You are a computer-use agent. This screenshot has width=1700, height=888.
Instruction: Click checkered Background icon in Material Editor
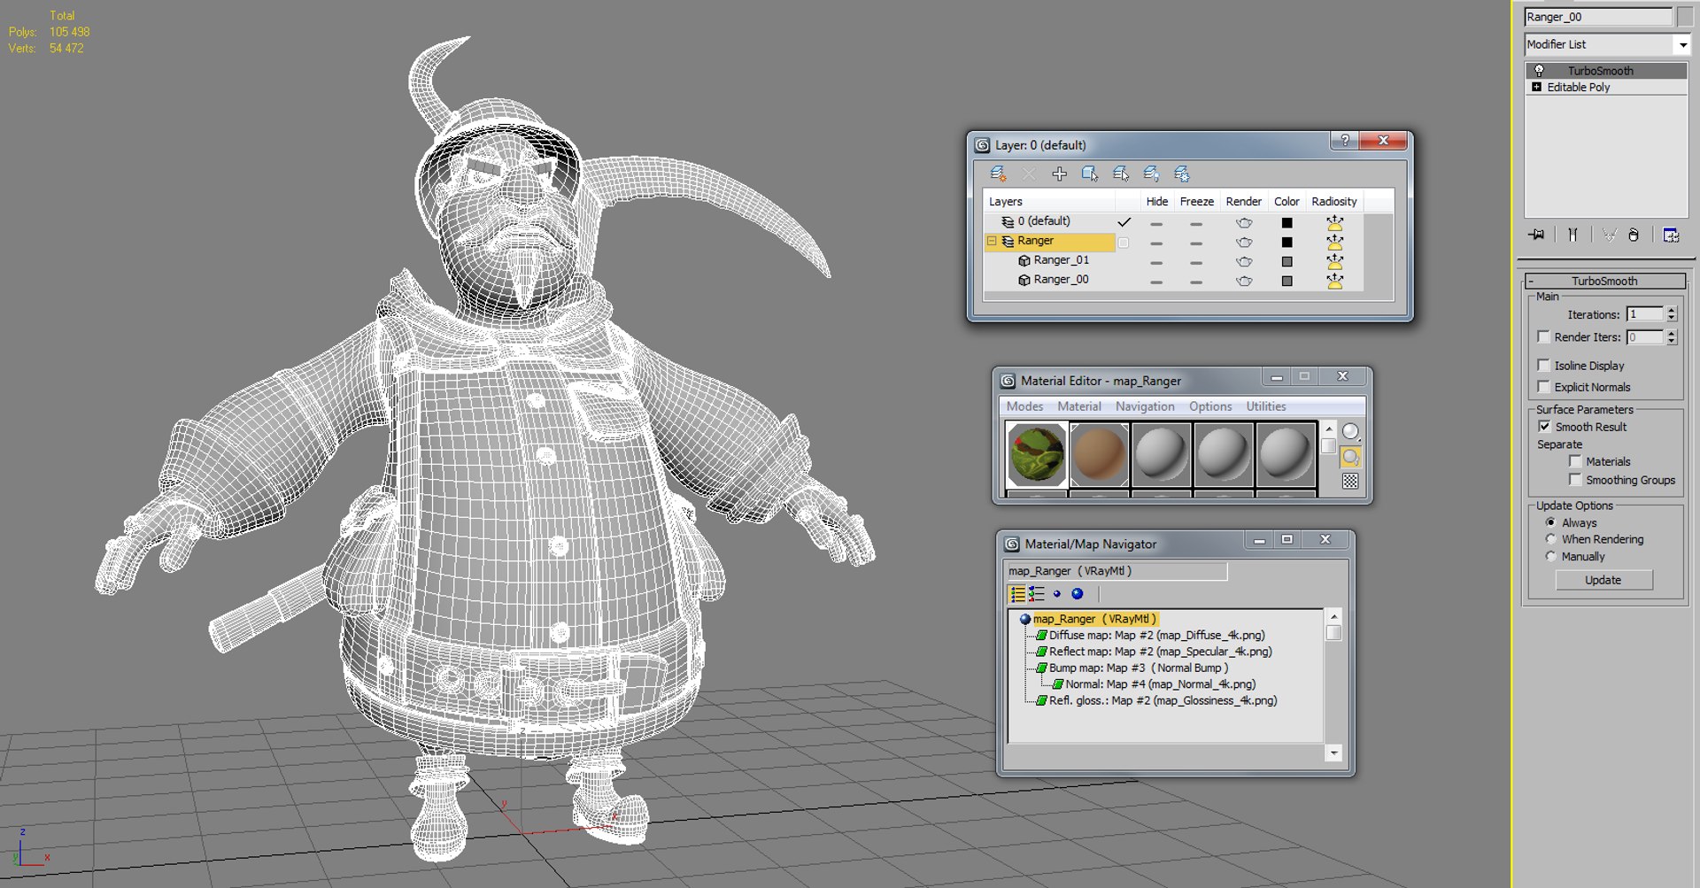pos(1350,481)
